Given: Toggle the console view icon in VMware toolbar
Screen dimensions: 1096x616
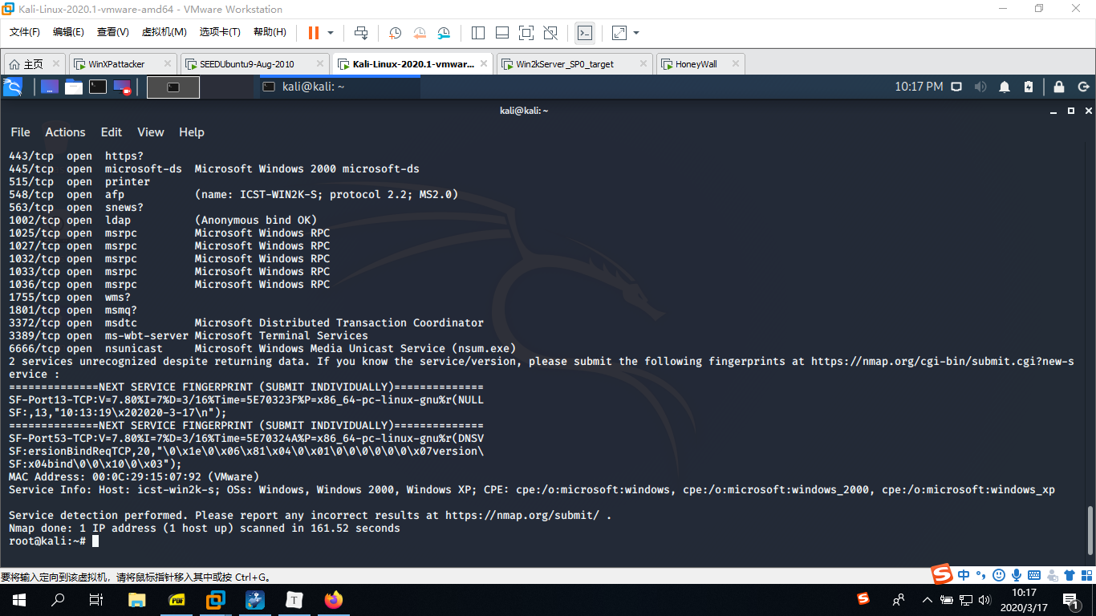Looking at the screenshot, I should pos(585,33).
